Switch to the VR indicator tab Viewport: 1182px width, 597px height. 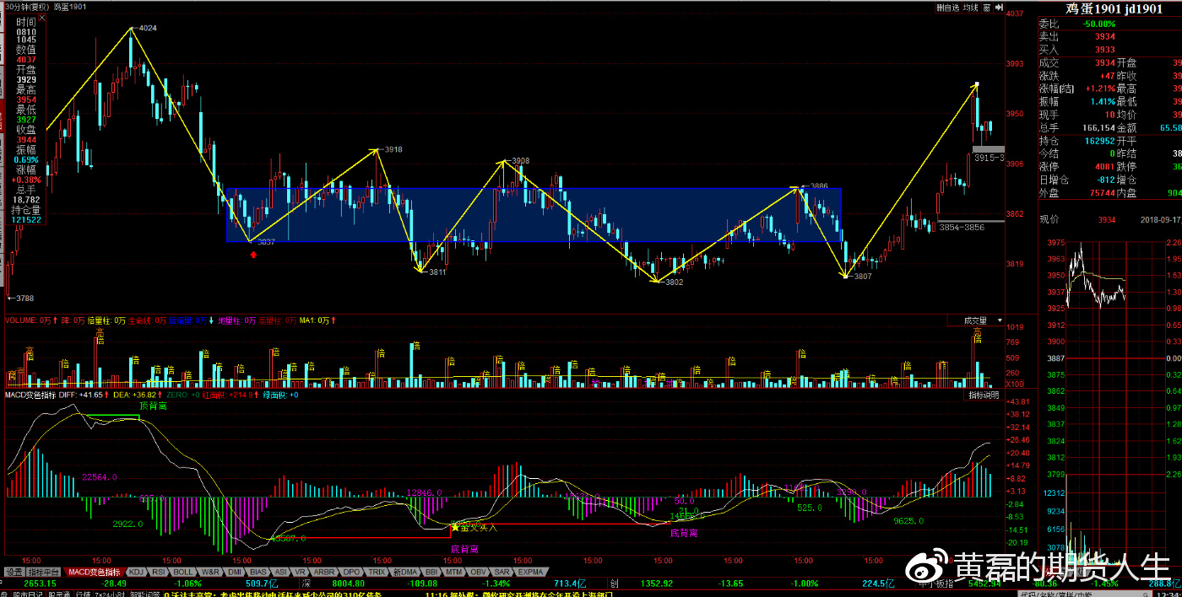click(x=301, y=572)
